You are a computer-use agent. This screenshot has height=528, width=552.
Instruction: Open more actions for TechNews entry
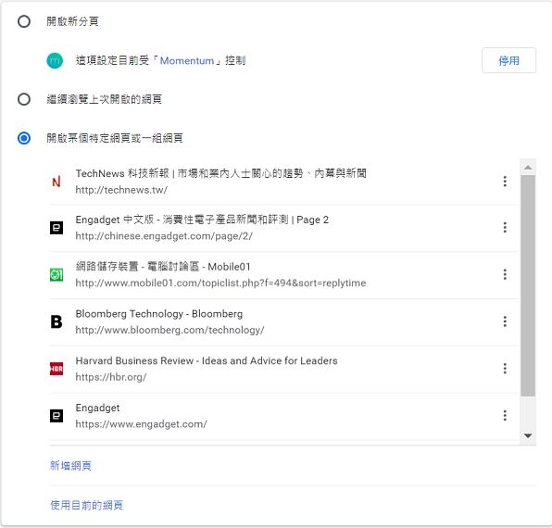[x=505, y=182]
